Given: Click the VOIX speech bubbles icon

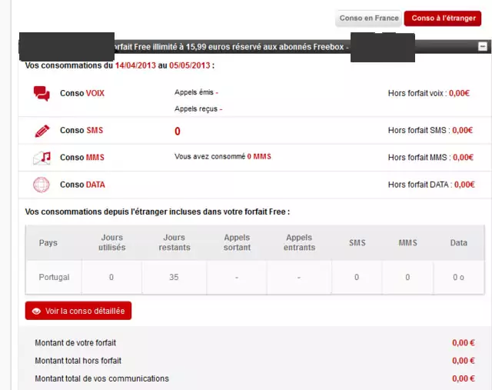Looking at the screenshot, I should 42,94.
